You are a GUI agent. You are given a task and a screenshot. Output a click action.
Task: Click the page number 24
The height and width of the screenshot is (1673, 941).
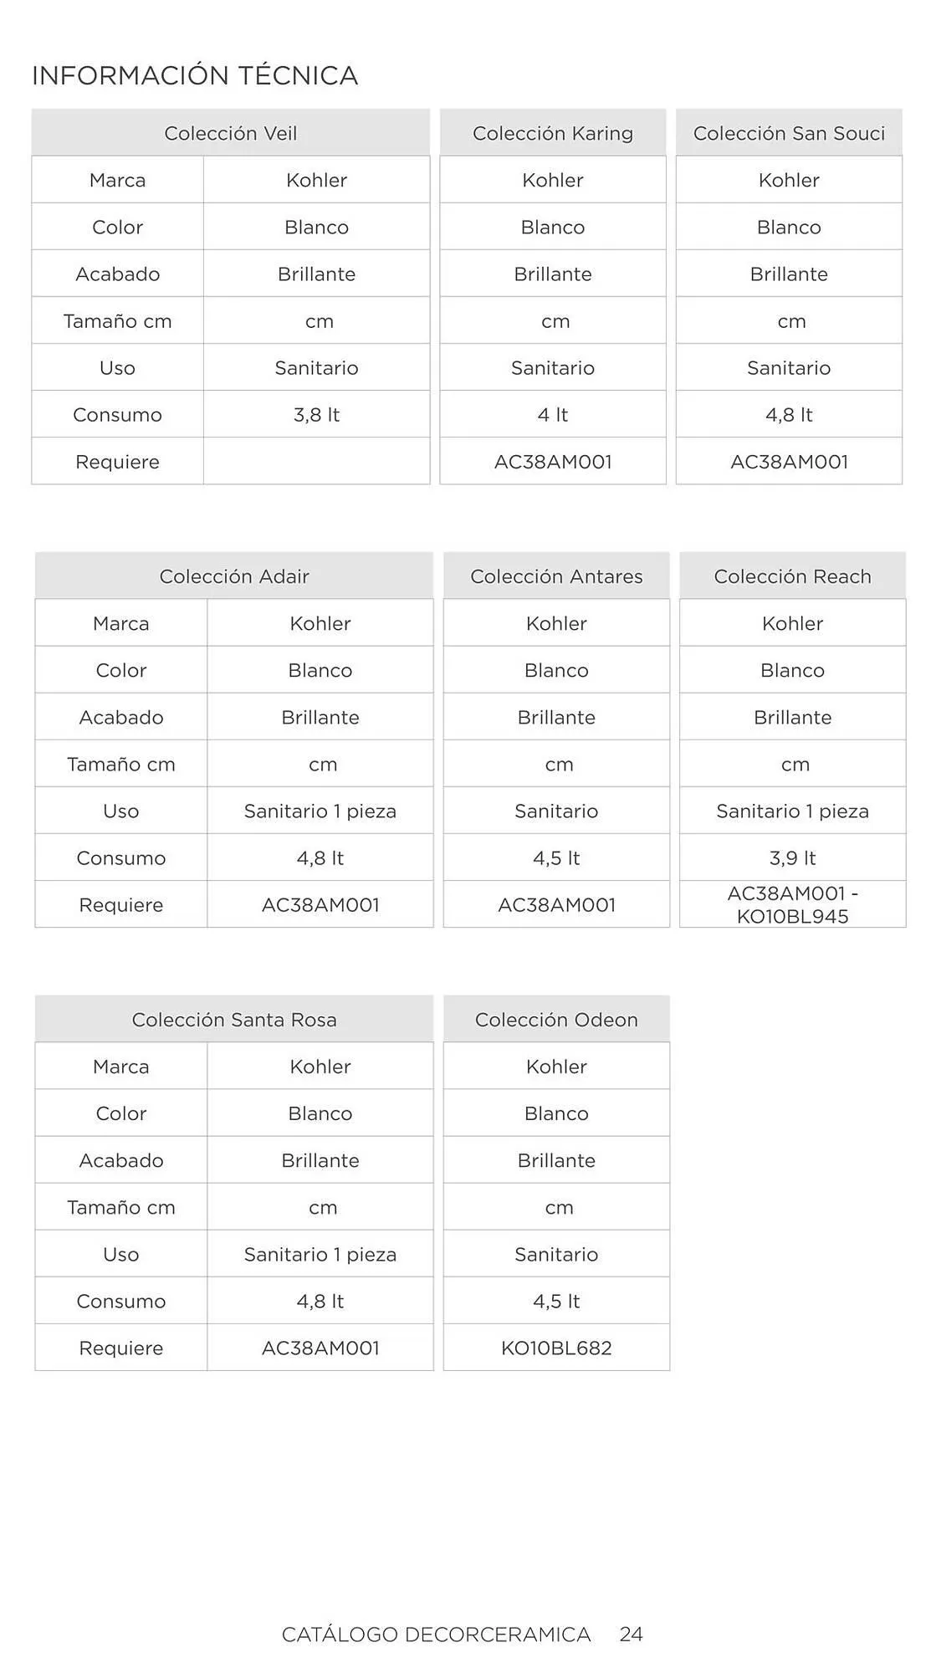(x=631, y=1635)
